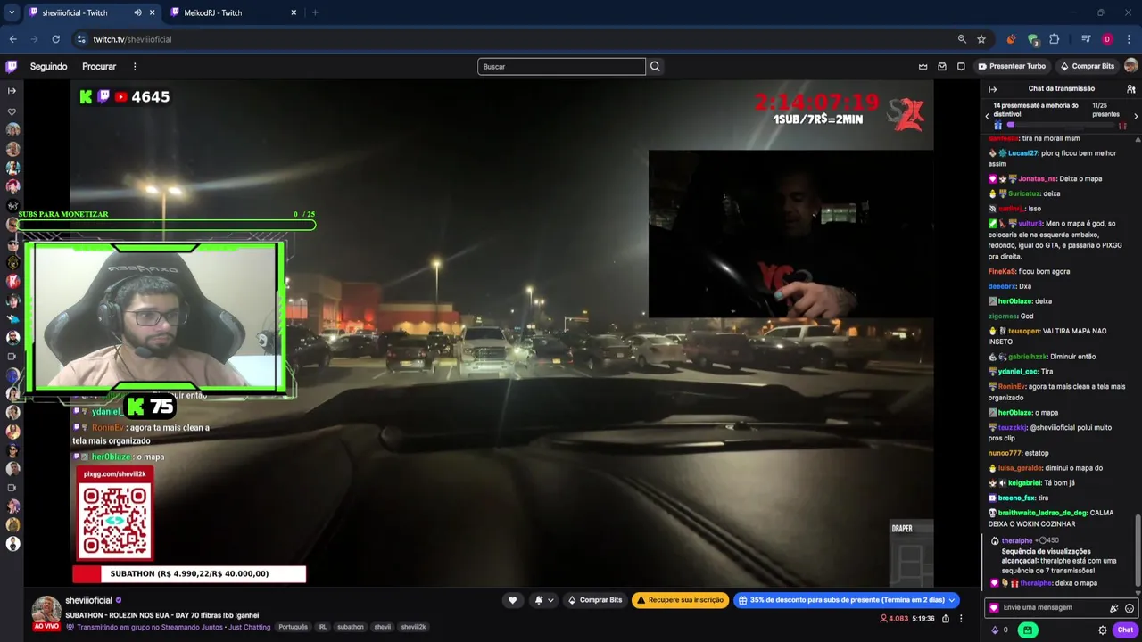Click the '14 presentes até a melhoria' goal text
The image size is (1142, 642).
(1036, 110)
